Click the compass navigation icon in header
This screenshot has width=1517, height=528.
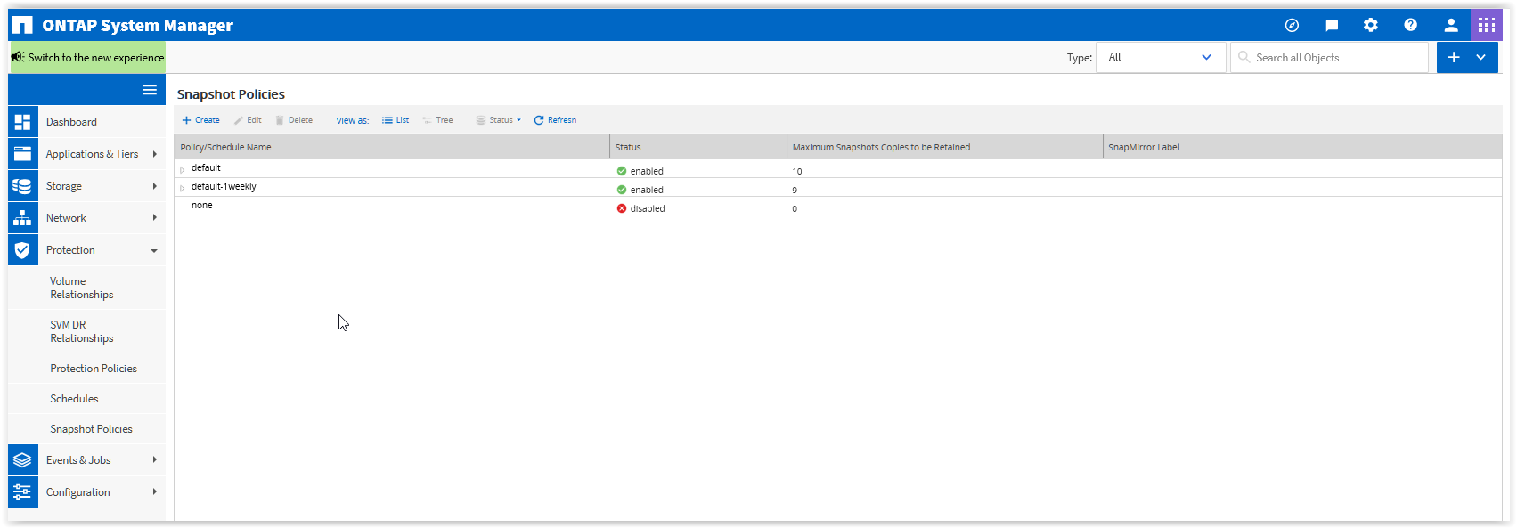1292,25
